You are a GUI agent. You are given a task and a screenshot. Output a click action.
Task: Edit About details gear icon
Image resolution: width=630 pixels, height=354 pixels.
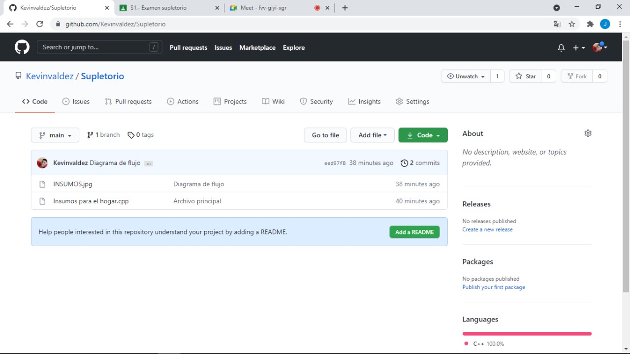click(x=588, y=133)
